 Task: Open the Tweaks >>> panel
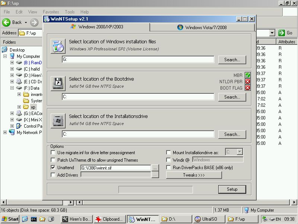point(194,175)
